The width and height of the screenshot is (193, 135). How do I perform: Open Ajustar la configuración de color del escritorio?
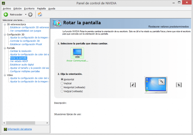(29, 54)
